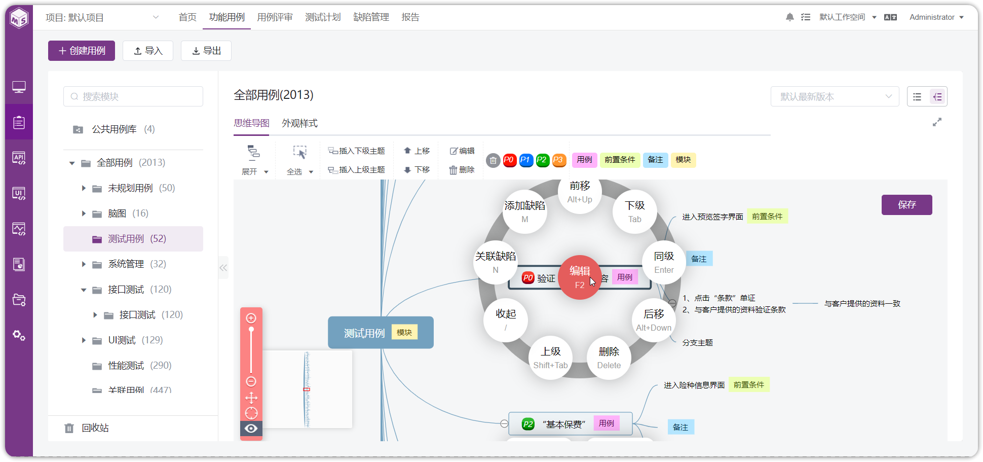Collapse the “基本保费” node minus circle
The width and height of the screenshot is (983, 462).
pyautogui.click(x=504, y=424)
